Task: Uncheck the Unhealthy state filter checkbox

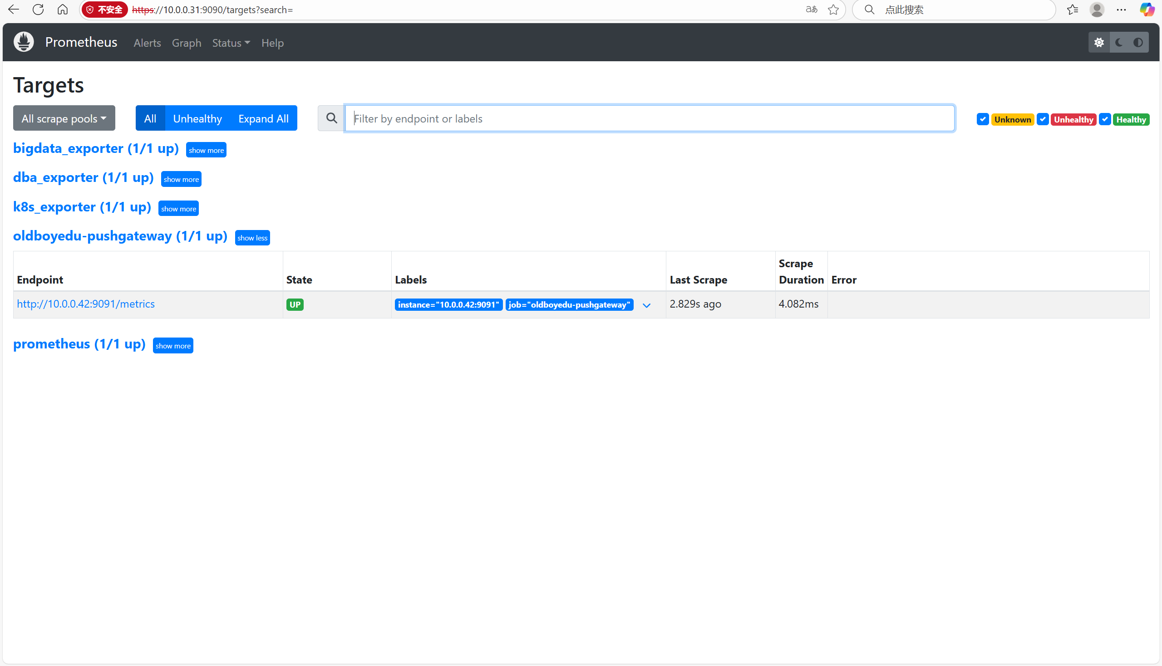Action: [1043, 119]
